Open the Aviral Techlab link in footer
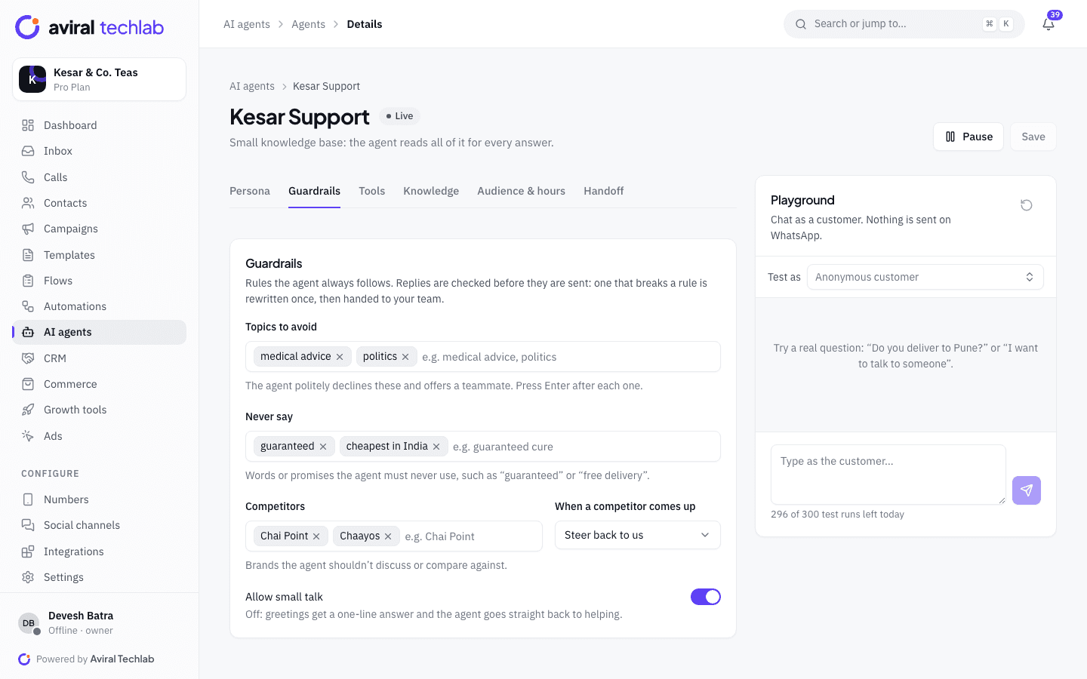 (x=122, y=659)
